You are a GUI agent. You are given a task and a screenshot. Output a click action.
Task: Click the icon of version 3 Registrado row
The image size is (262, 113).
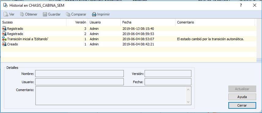pyautogui.click(x=4, y=29)
